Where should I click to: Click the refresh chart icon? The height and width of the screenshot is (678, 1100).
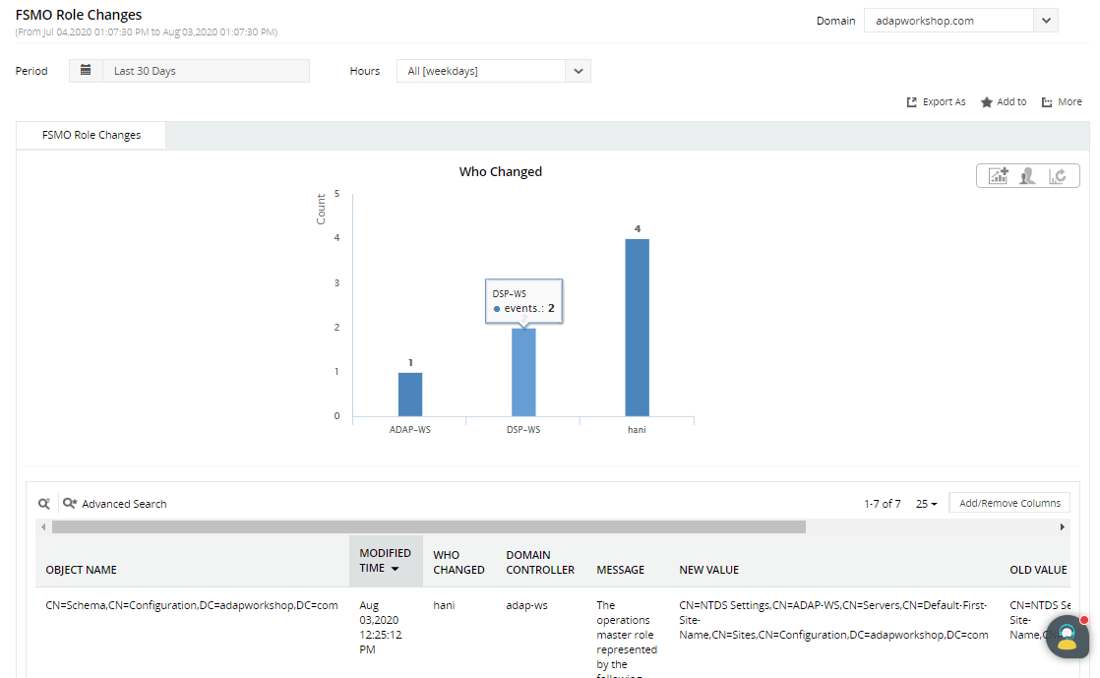[x=1058, y=175]
